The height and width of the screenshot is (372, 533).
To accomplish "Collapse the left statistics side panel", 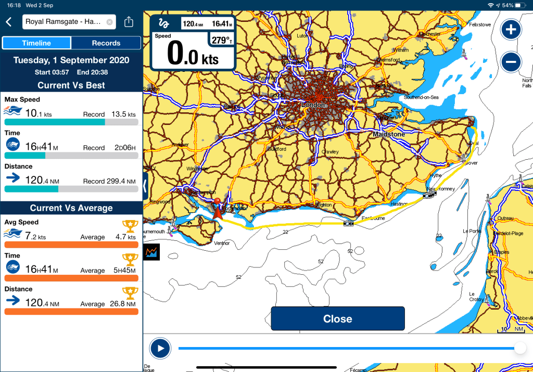I will pos(146,184).
